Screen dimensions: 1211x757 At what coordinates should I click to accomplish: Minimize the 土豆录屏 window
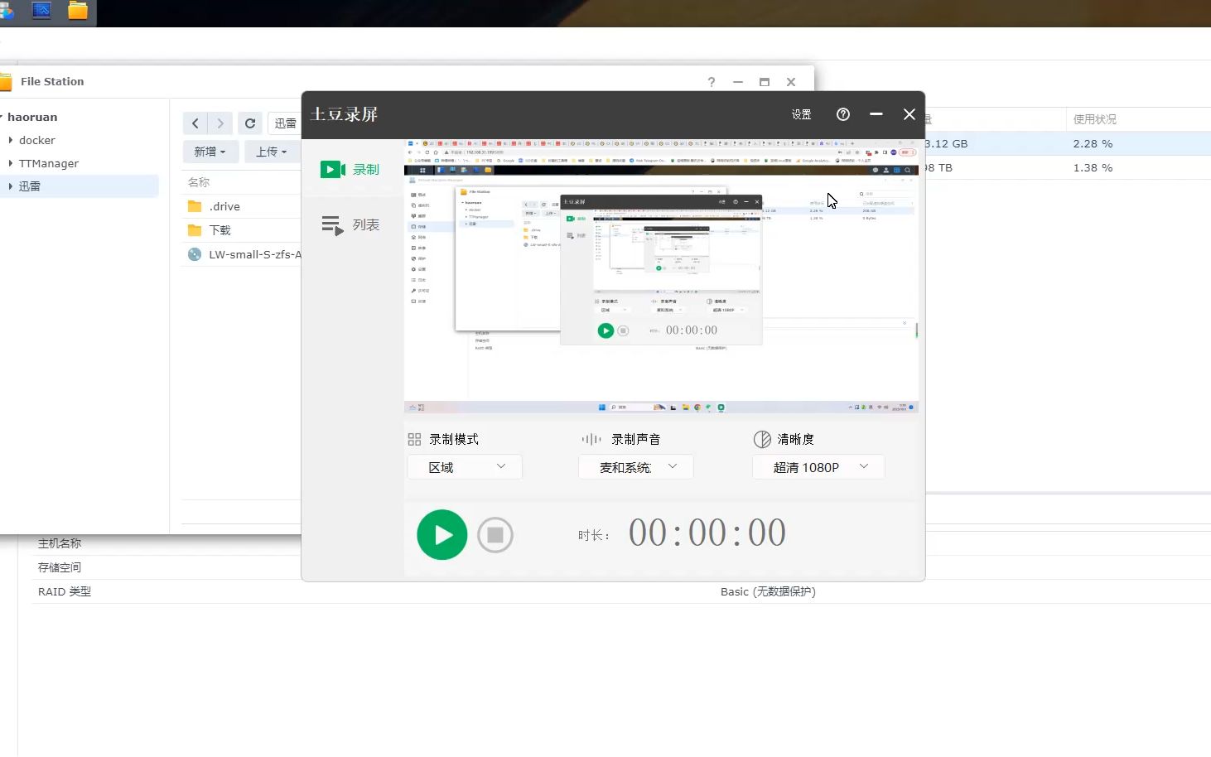(876, 114)
